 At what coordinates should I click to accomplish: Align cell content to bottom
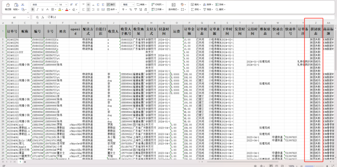tap(93, 4)
